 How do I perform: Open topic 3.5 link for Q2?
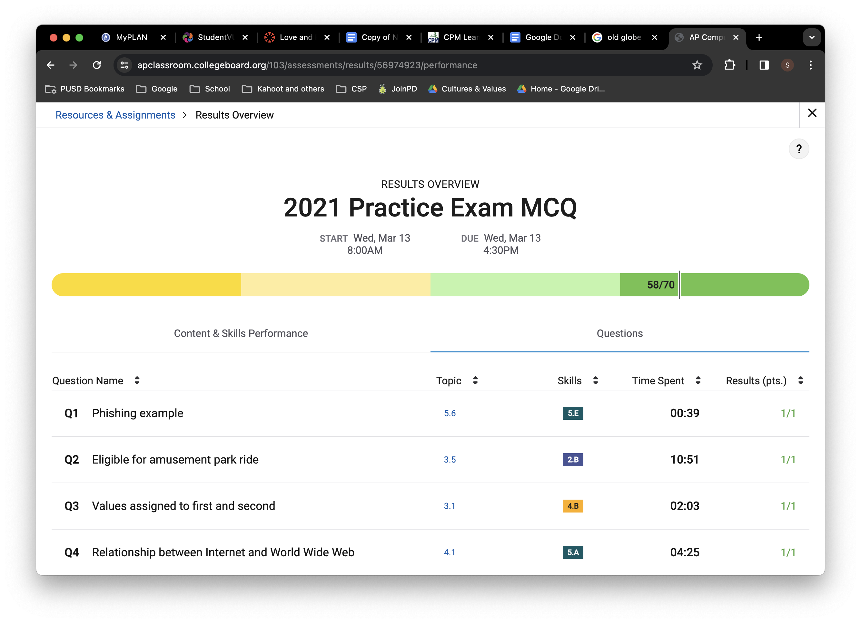(x=450, y=460)
